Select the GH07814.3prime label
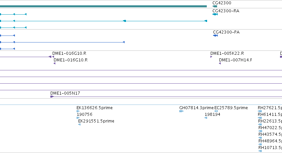Image resolution: width=282 pixels, height=153 pixels. click(197, 108)
